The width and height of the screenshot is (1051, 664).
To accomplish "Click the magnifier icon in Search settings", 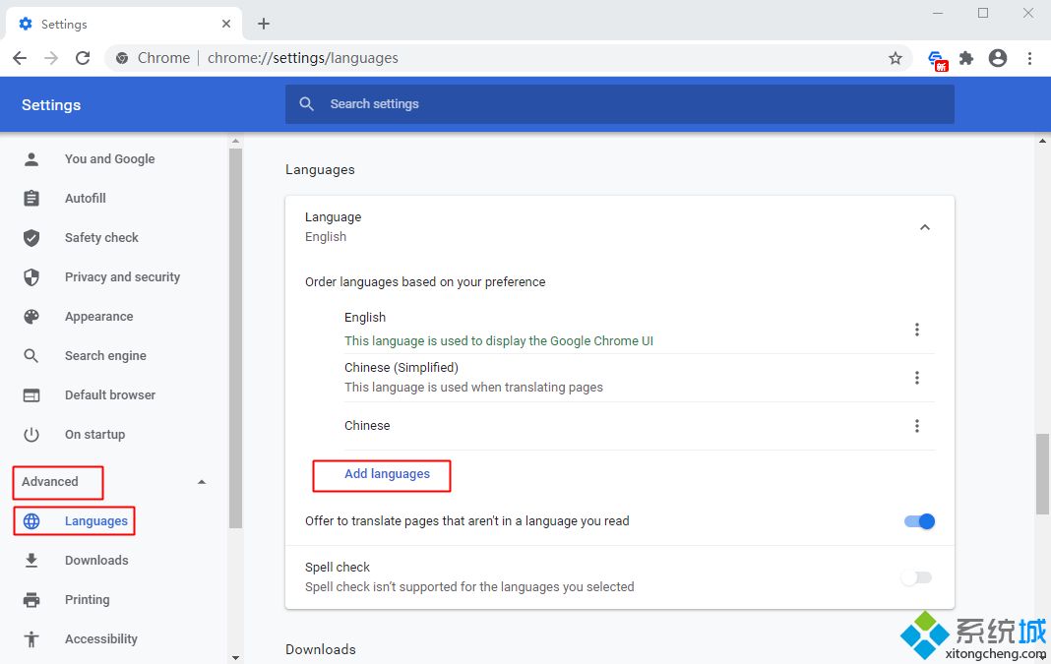I will coord(306,104).
